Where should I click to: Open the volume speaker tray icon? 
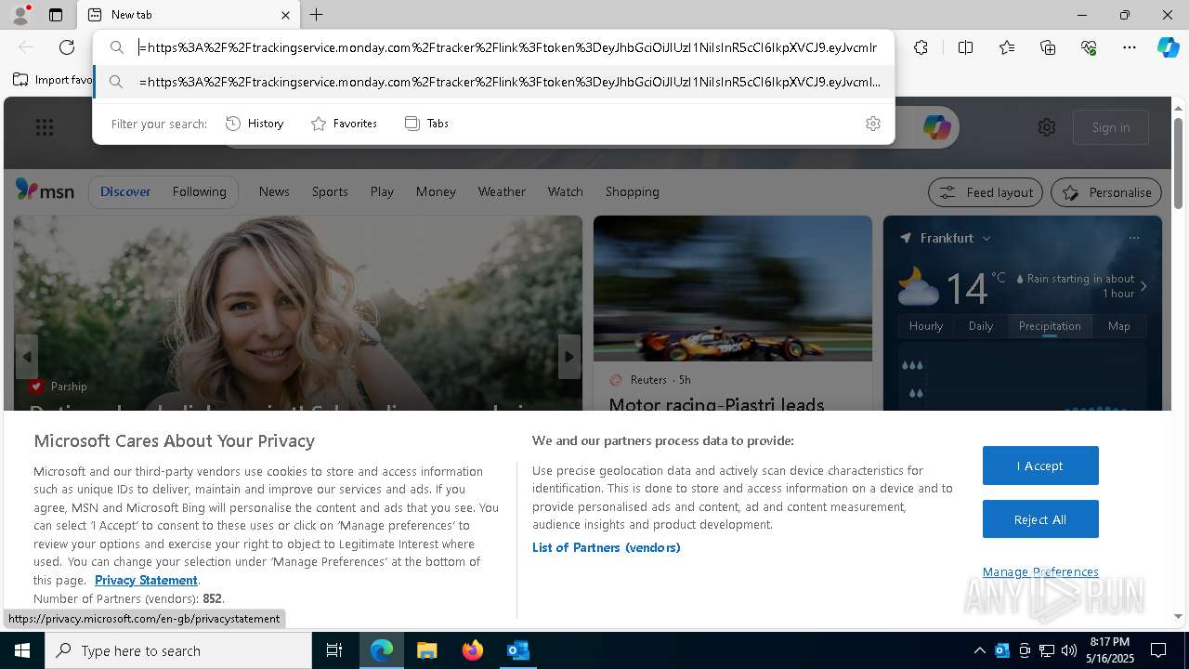(1069, 650)
